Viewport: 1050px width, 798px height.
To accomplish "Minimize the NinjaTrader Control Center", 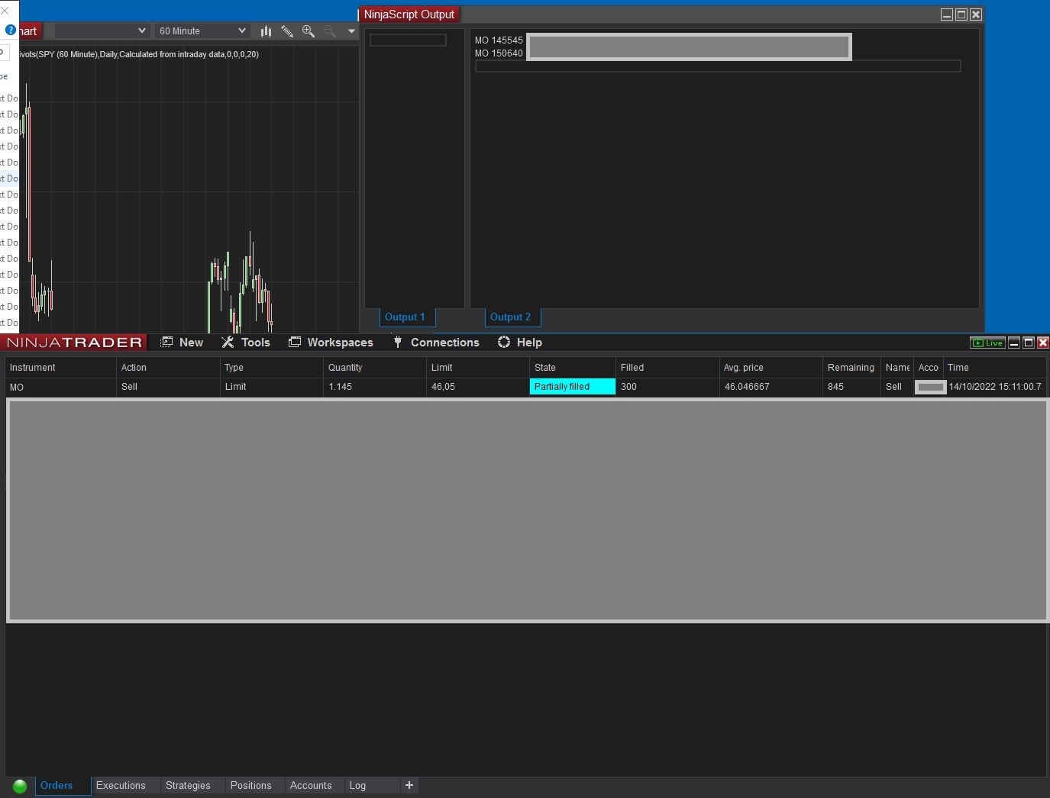I will point(1014,343).
